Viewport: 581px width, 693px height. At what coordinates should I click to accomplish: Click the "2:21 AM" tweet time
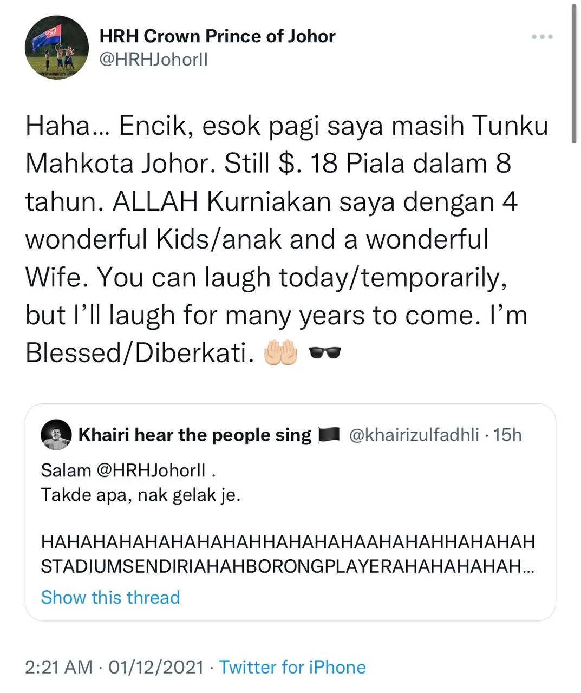pyautogui.click(x=58, y=667)
